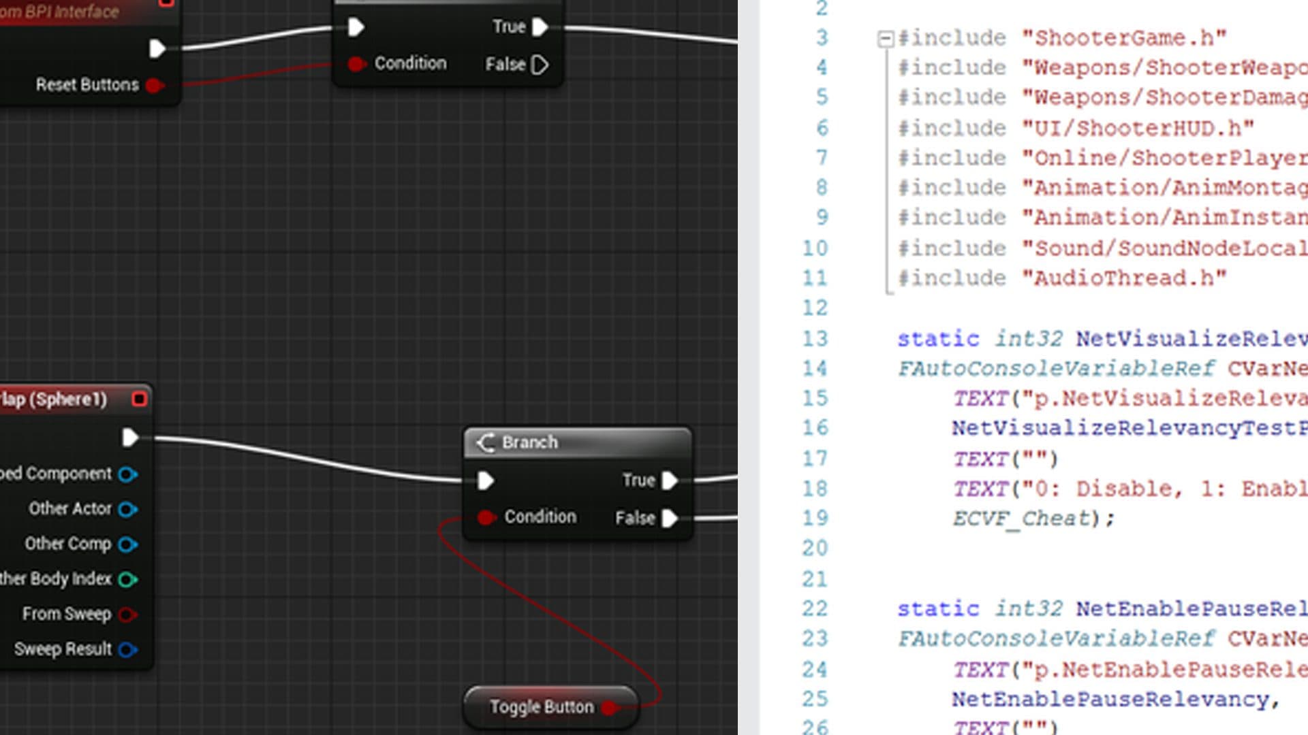Click the Branch node's True execution pin

(x=670, y=480)
